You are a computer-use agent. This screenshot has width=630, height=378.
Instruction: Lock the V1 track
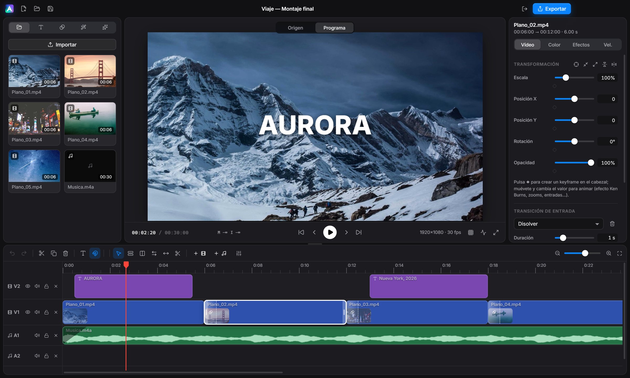(x=46, y=312)
